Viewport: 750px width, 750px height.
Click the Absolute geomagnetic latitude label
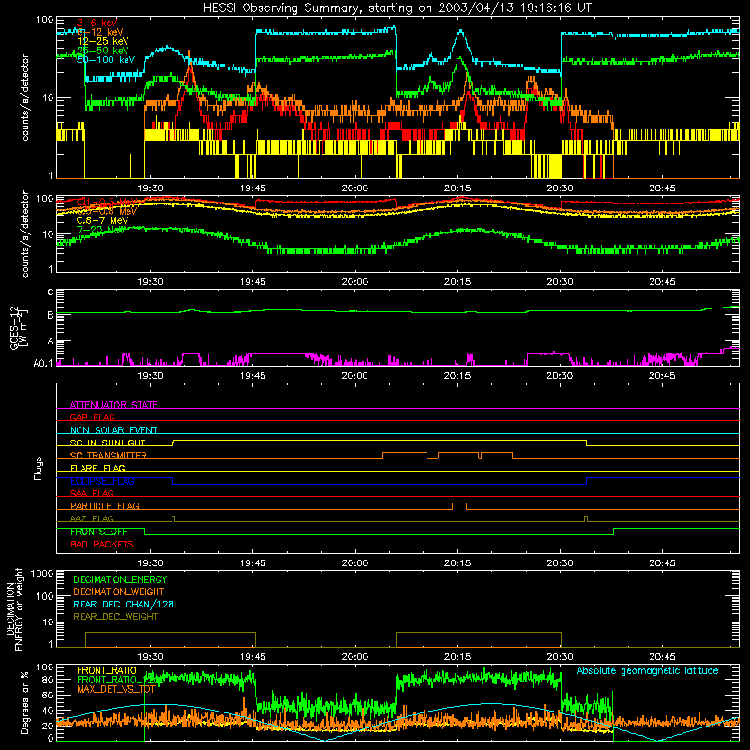tap(648, 670)
